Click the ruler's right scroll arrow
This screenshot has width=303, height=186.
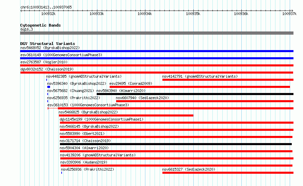pyautogui.click(x=292, y=11)
